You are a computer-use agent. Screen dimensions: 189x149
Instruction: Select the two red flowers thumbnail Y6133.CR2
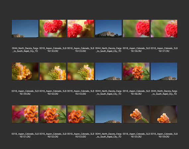coord(81,28)
